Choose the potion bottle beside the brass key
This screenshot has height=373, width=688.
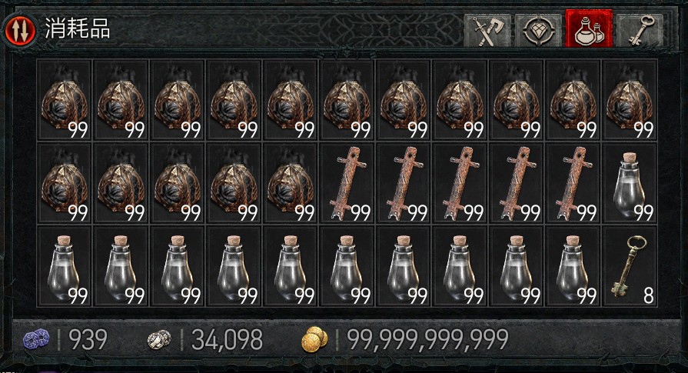(573, 266)
